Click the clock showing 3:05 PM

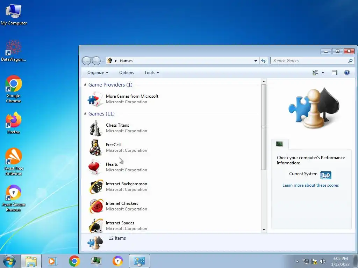pyautogui.click(x=340, y=259)
